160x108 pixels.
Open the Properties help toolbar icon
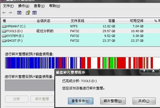tap(28, 13)
